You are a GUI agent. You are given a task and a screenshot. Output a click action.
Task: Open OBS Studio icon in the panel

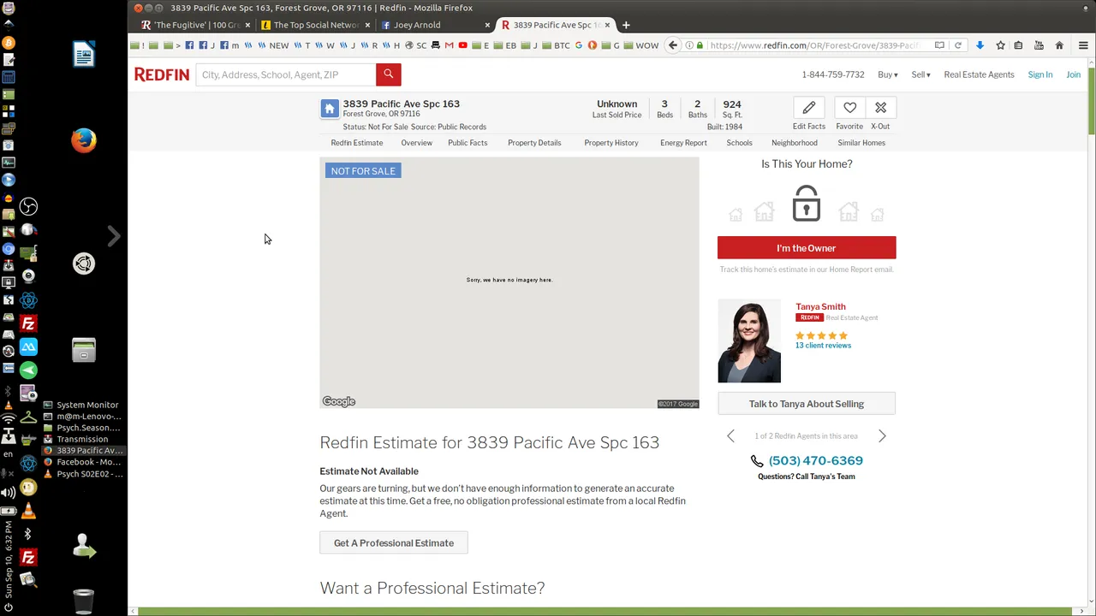[x=28, y=206]
